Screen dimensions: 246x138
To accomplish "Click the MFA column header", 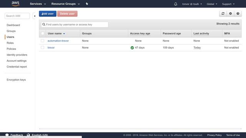I will [x=227, y=33].
